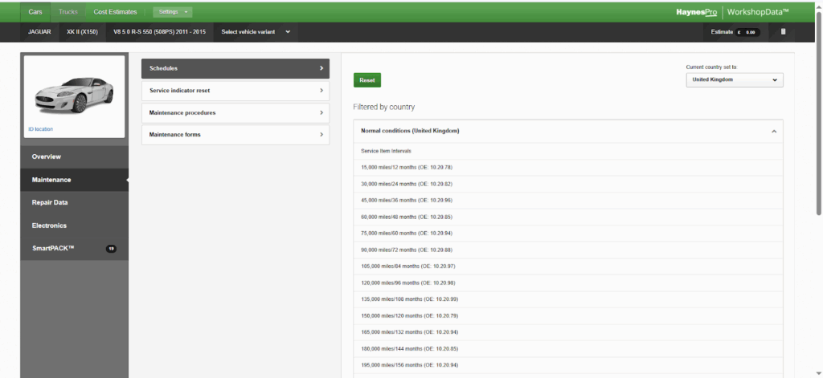
Task: Open Maintenance procedures
Action: 235,112
